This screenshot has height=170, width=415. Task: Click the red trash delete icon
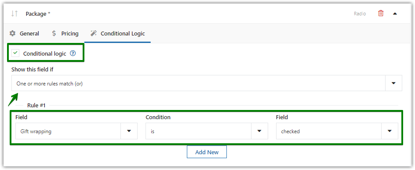pos(381,14)
